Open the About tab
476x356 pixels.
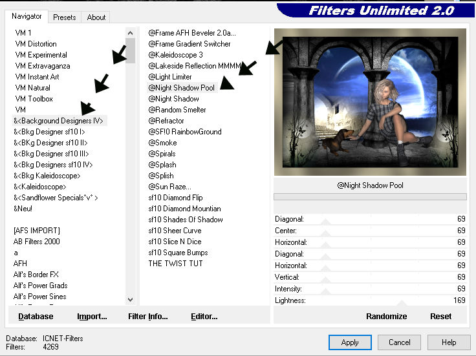[96, 17]
